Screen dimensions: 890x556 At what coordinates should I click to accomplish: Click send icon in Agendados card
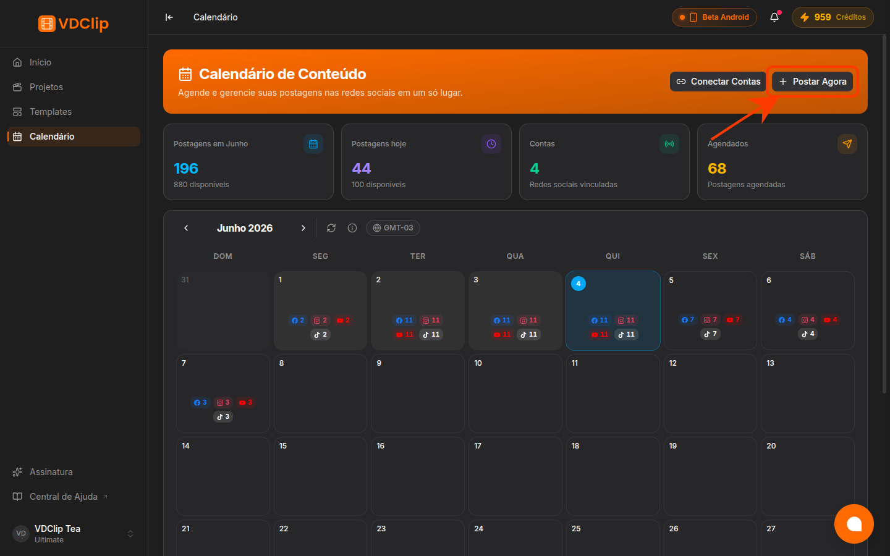tap(847, 144)
